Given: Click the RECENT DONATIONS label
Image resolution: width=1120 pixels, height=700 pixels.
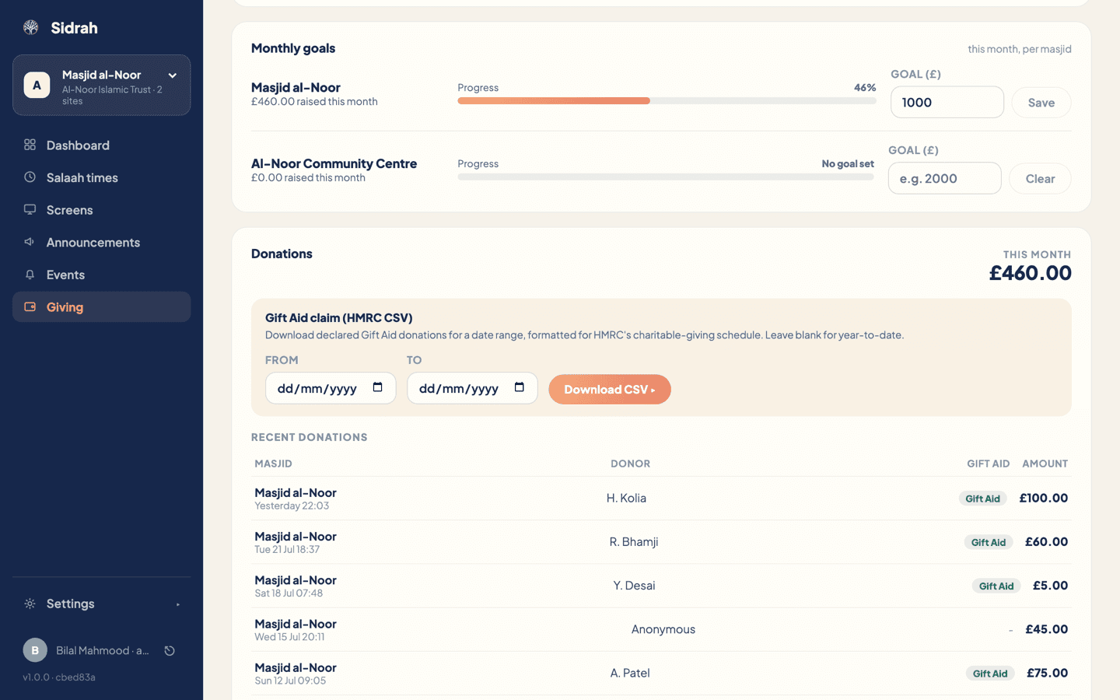Looking at the screenshot, I should (310, 437).
